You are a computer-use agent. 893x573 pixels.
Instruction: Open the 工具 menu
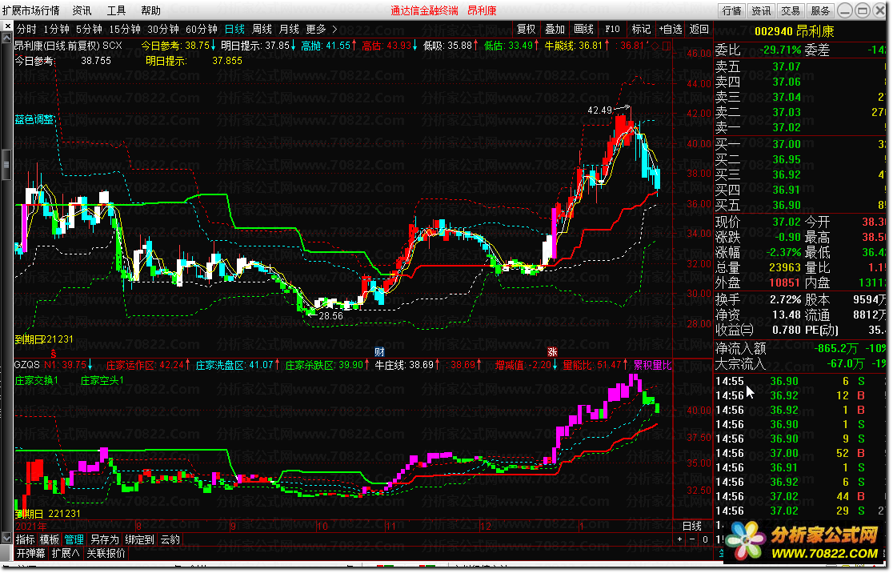pos(116,10)
